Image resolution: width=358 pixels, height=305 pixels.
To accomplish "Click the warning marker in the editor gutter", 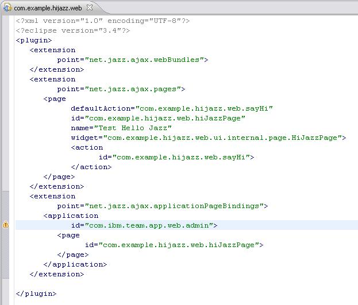I will click(6, 225).
